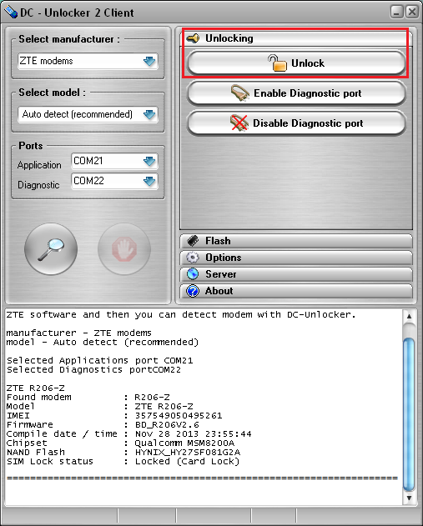Click the Selected Diagnostics portCOM22 line
This screenshot has height=526, width=423.
93,369
